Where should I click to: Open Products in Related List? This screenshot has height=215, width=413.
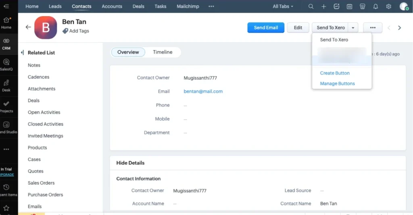coord(37,148)
